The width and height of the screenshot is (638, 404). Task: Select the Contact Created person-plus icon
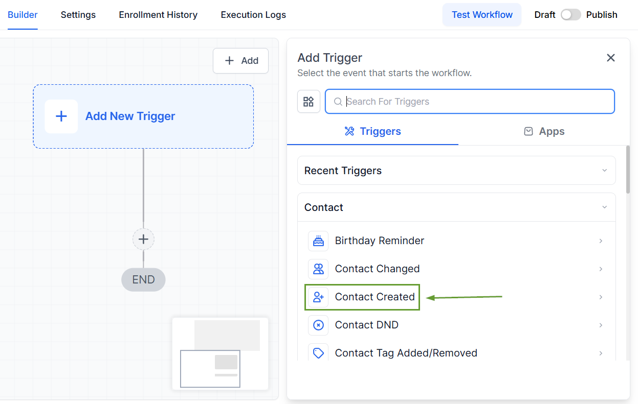pos(318,297)
